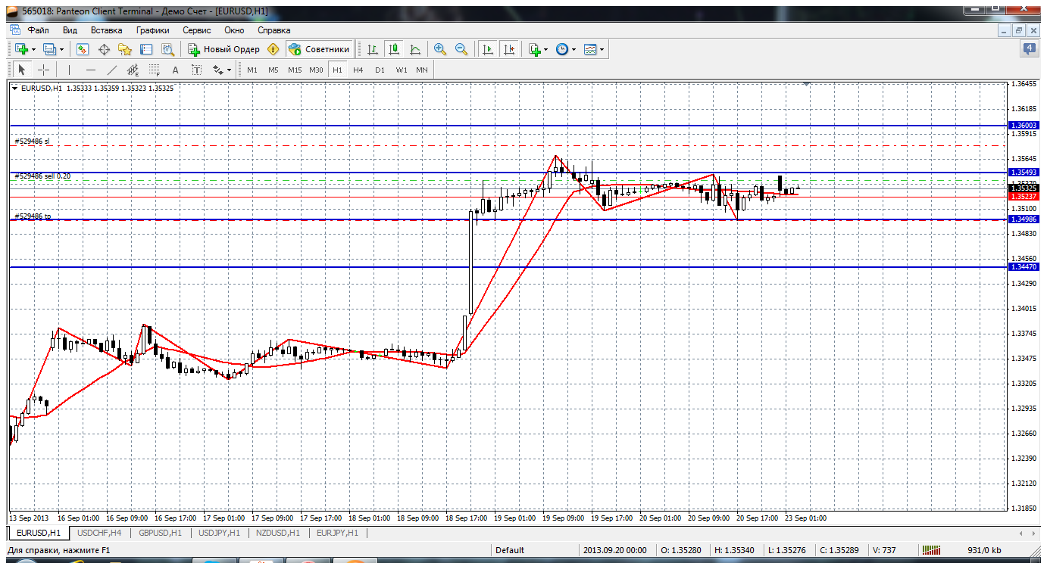Switch to the GBPUSD,H1 chart tab

[x=161, y=533]
